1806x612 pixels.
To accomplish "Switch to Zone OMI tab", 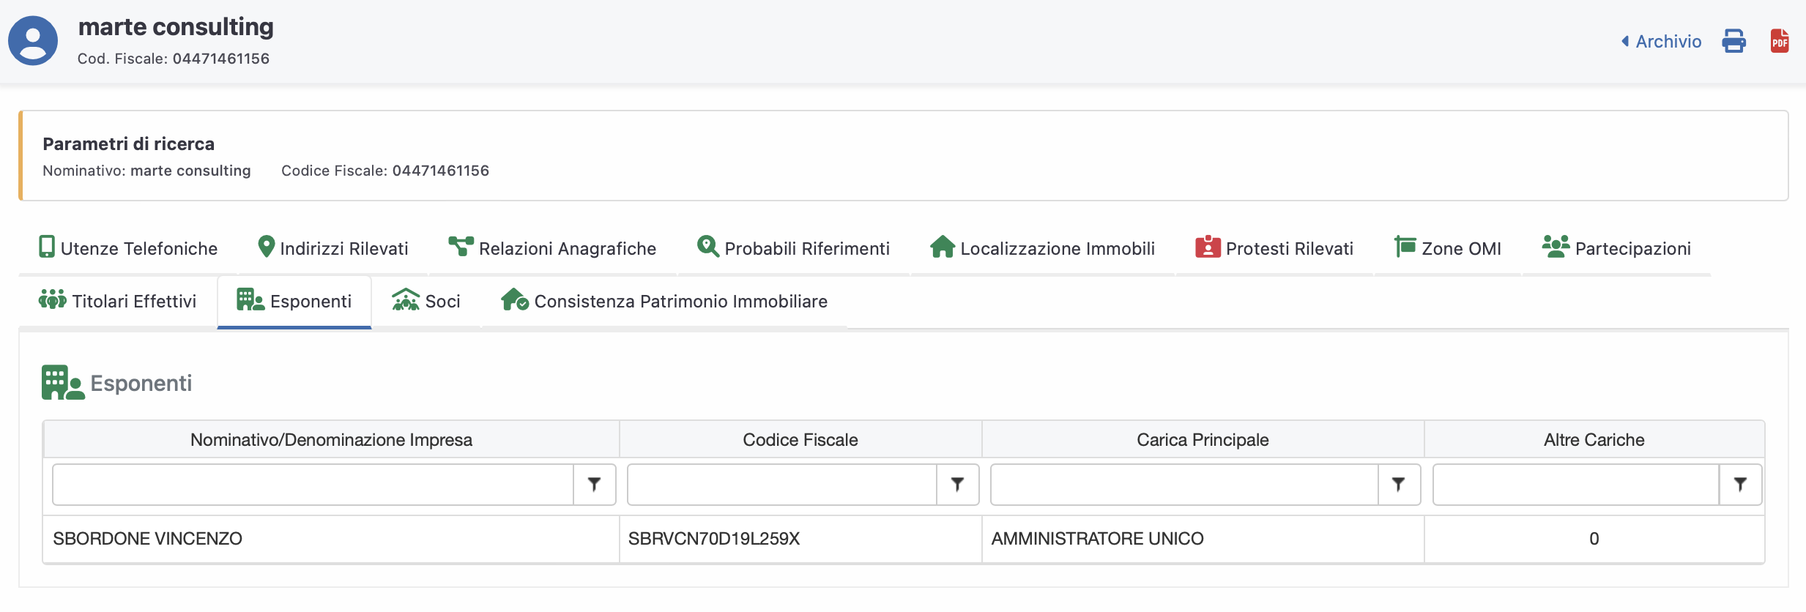I will [x=1447, y=248].
